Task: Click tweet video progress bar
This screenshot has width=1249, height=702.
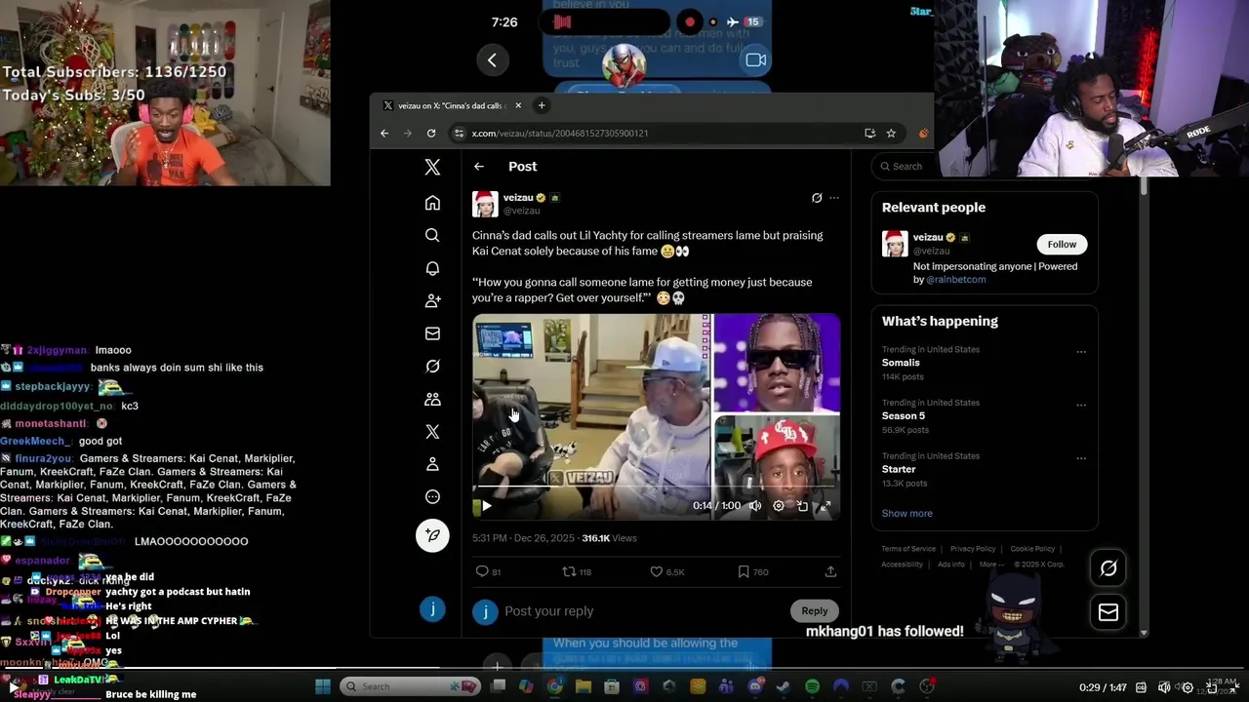Action: pos(656,486)
